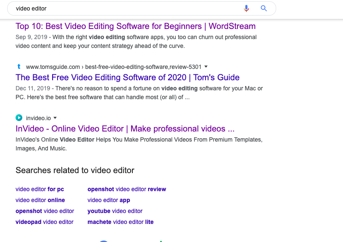The image size is (343, 242).
Task: Search related: video editor app
Action: 109,200
